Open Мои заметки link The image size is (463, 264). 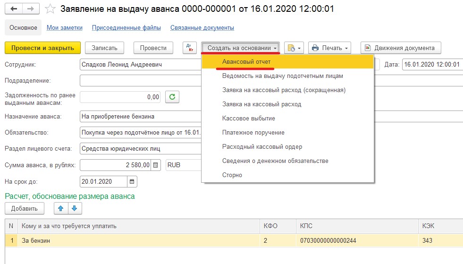[65, 27]
